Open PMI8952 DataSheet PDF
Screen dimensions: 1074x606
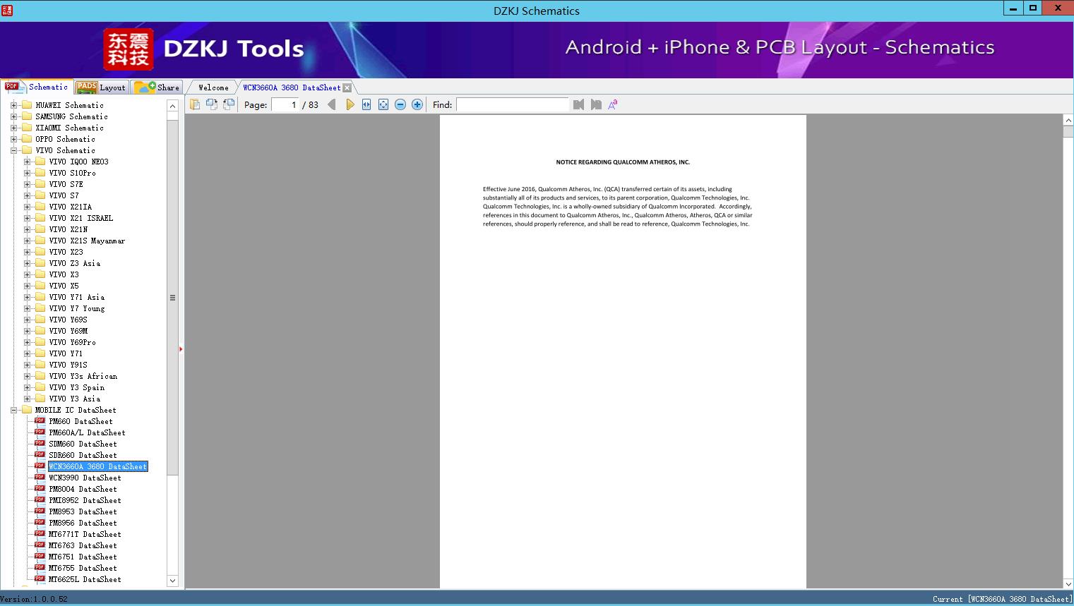pos(85,500)
